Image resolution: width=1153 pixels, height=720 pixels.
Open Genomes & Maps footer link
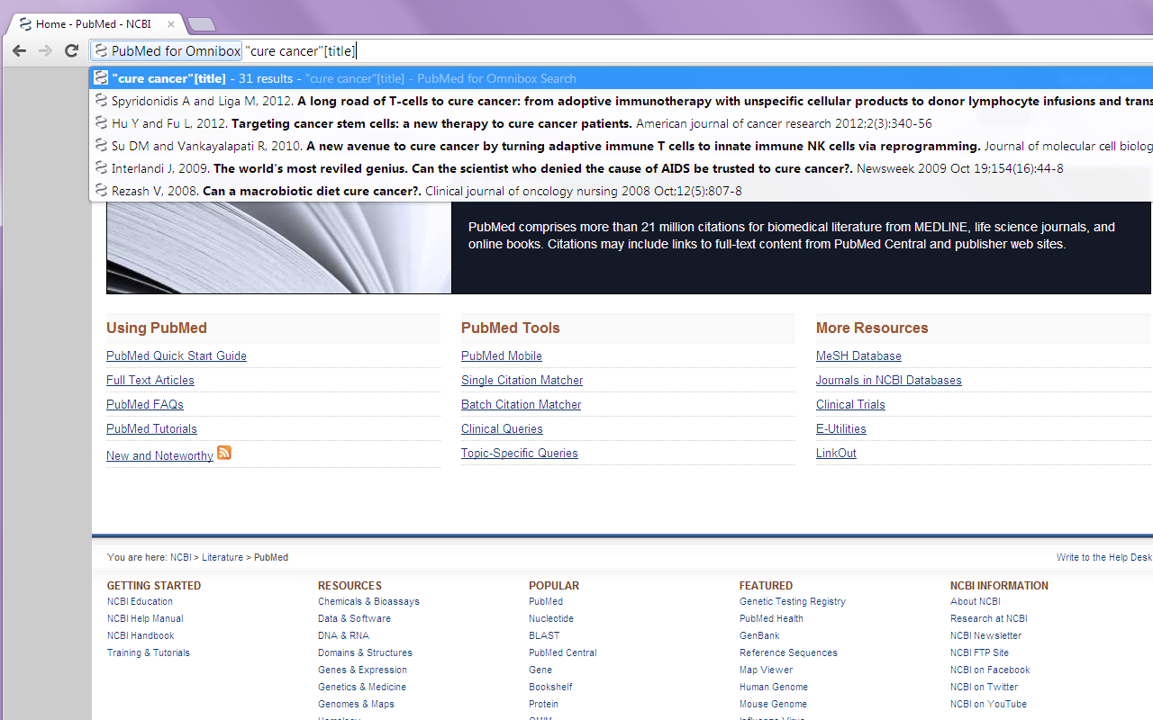click(356, 704)
